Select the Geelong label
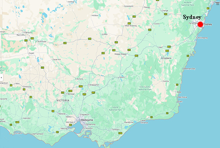220x148 pixels. pyautogui.click(x=64, y=128)
